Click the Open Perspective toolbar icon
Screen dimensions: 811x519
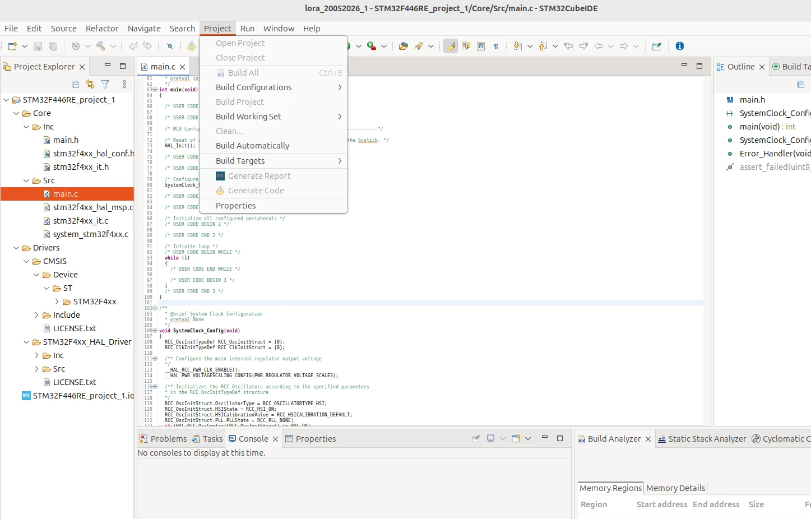(x=657, y=46)
